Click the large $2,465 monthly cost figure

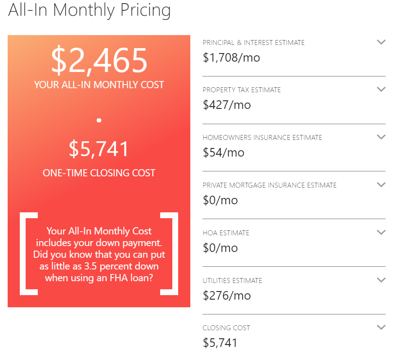click(x=99, y=61)
